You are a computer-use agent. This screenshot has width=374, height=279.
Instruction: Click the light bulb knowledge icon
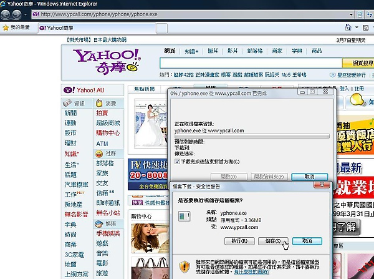click(x=357, y=100)
